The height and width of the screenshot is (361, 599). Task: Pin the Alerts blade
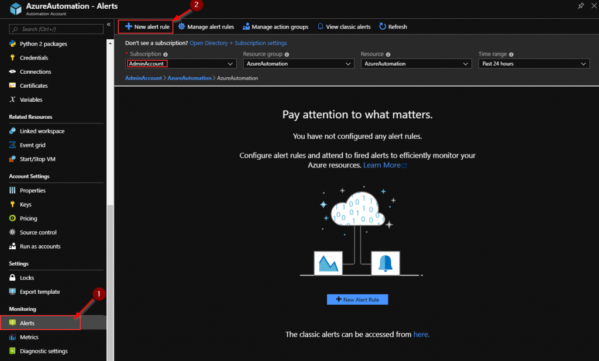[x=580, y=6]
